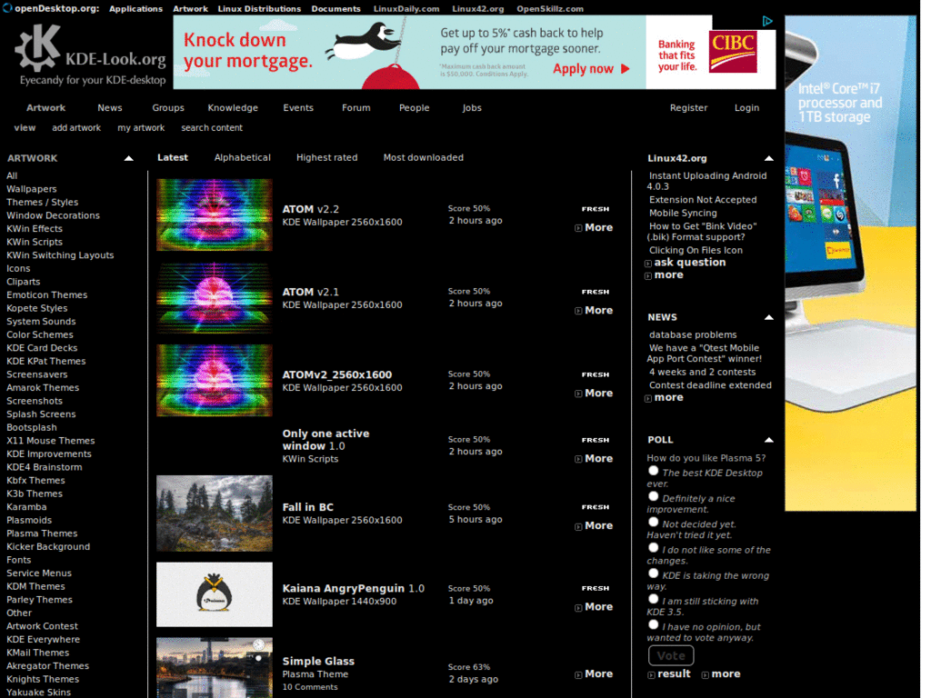Select 'The best KDE Desktop ever' option

coord(653,471)
